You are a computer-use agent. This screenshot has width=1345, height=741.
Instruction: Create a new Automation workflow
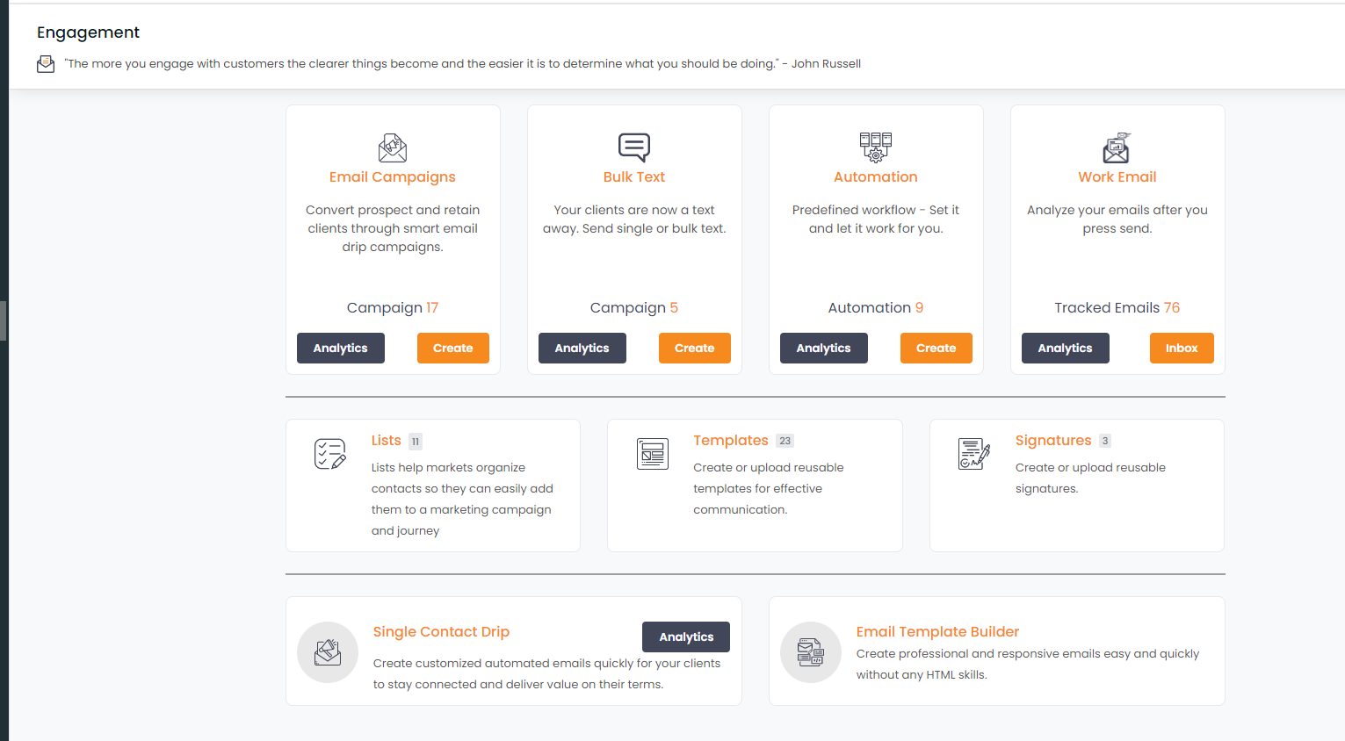936,348
